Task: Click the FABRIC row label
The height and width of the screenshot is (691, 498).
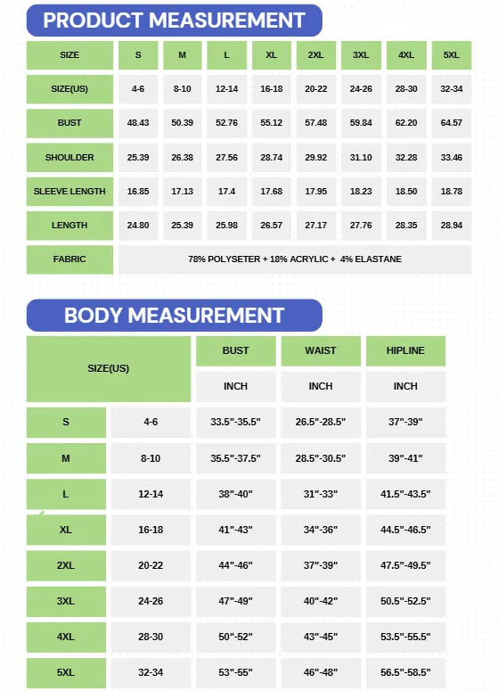Action: coord(69,259)
